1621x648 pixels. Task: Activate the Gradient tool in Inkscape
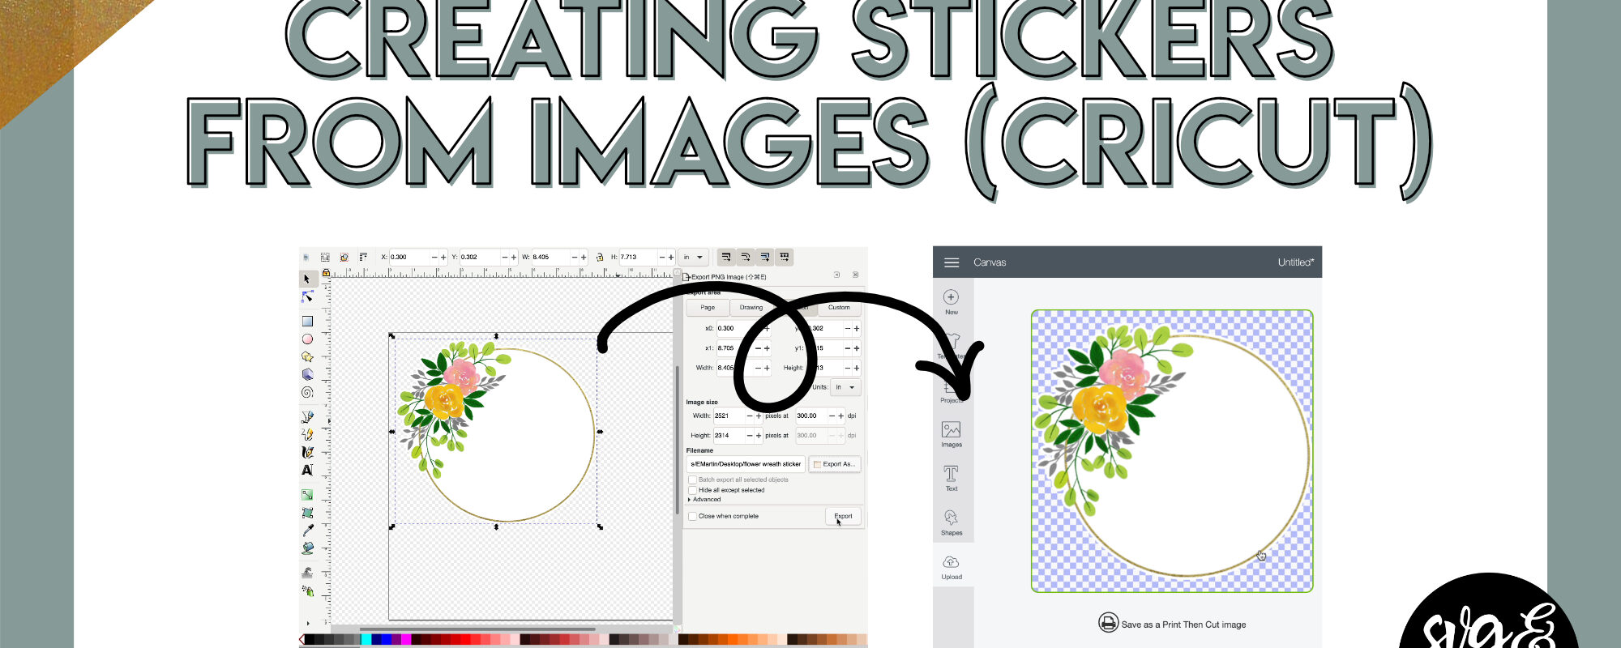click(x=307, y=495)
